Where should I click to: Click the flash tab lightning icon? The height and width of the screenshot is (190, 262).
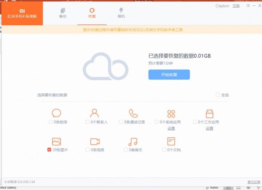121,10
